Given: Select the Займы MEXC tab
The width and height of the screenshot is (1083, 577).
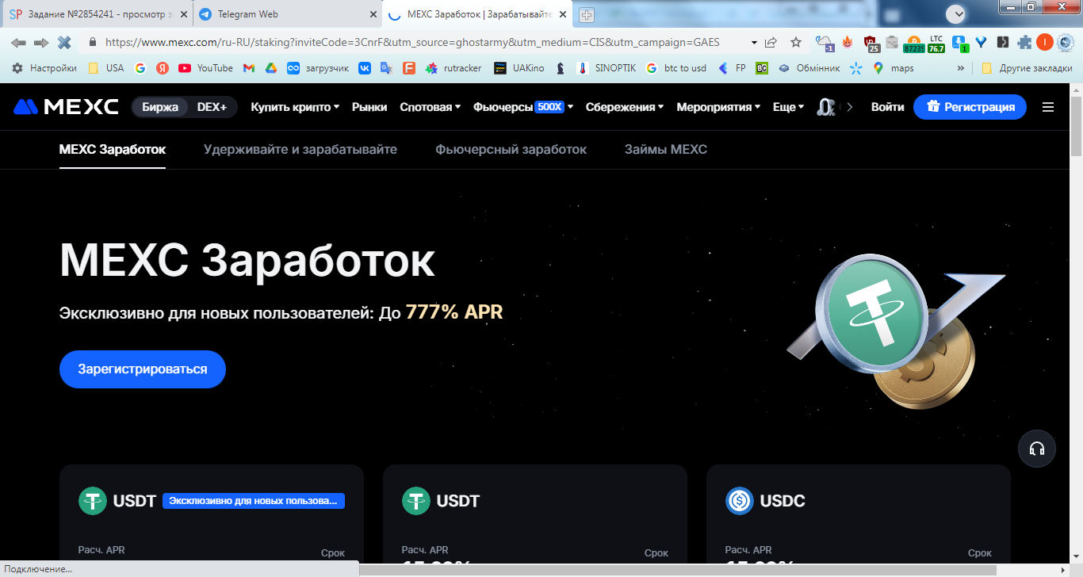Looking at the screenshot, I should pos(666,149).
